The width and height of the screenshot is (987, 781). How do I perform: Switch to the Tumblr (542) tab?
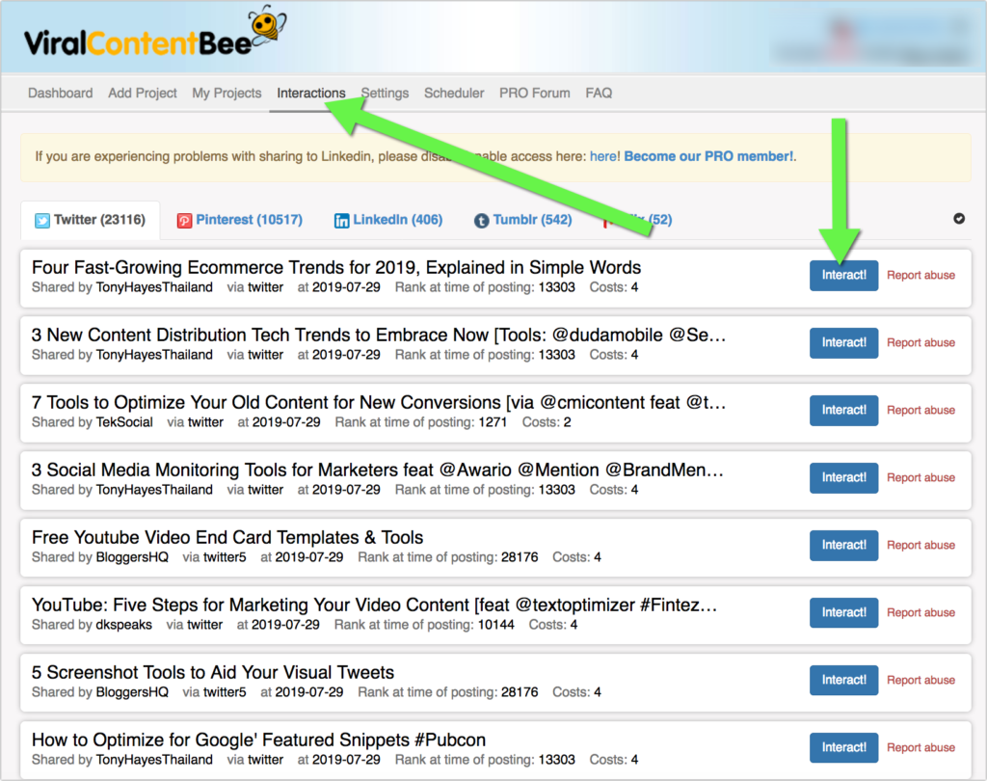tap(532, 220)
